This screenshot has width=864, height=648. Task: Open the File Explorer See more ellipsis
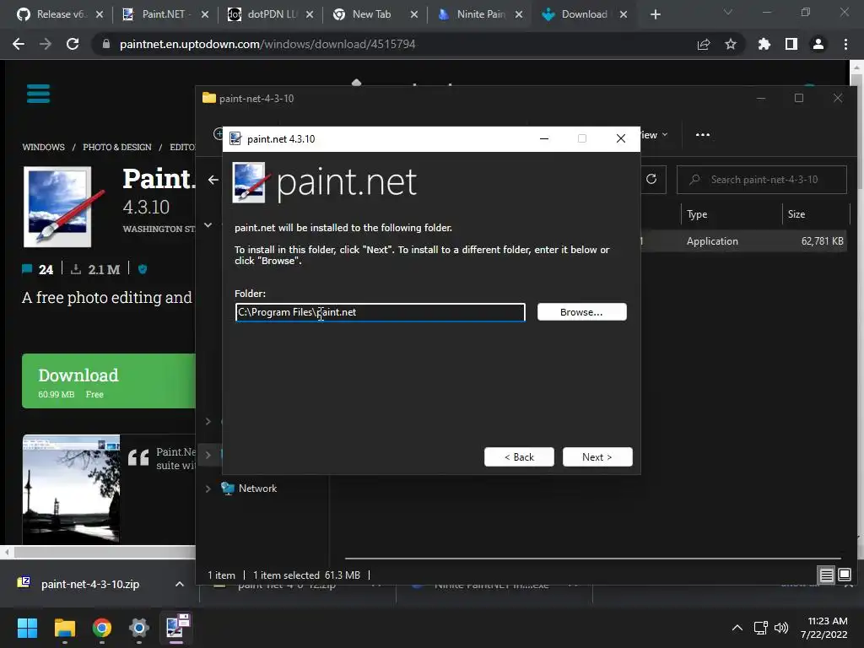pos(703,134)
